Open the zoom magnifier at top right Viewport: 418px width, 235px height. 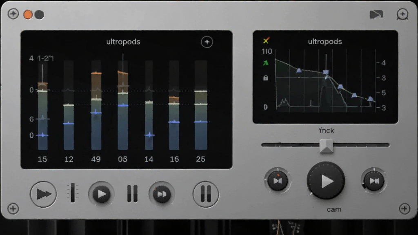click(402, 14)
